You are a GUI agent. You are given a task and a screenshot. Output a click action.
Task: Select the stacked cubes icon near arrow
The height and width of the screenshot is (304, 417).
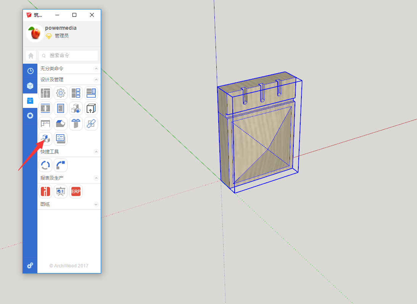pos(45,139)
